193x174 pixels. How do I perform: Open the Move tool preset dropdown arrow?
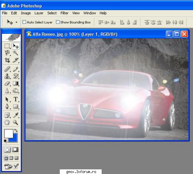tap(16, 22)
